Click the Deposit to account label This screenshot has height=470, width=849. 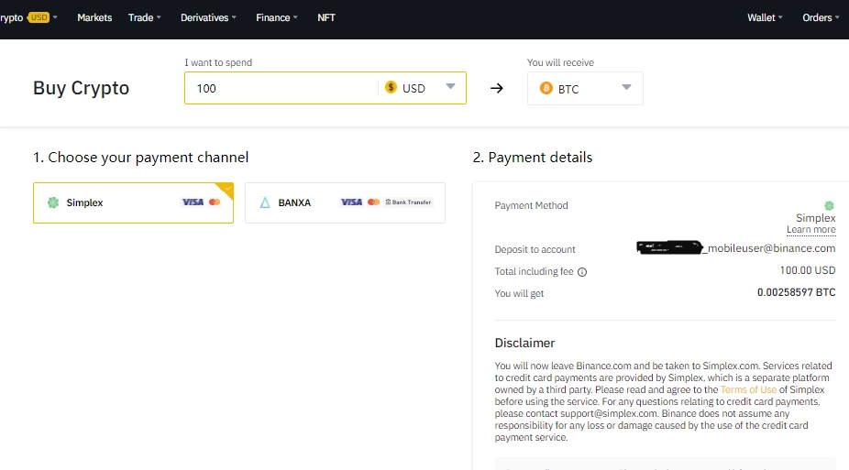click(x=535, y=249)
